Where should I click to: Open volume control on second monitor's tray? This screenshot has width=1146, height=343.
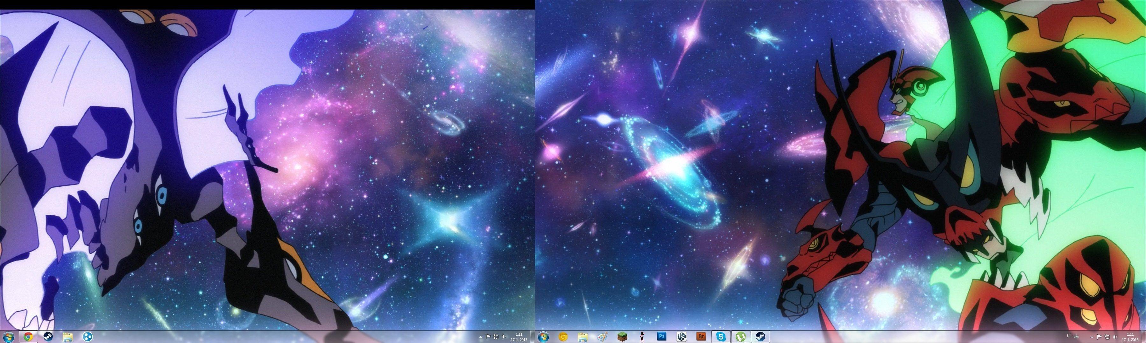tap(1115, 337)
